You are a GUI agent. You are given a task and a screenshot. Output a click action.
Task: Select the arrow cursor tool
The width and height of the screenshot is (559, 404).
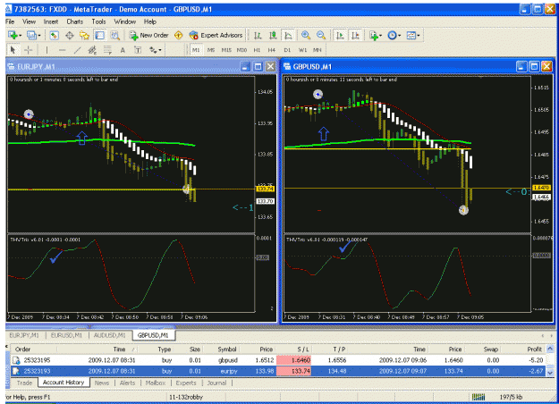pos(13,50)
